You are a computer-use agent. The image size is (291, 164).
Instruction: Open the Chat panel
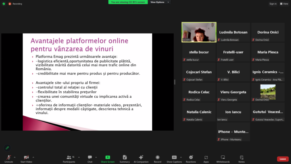pyautogui.click(x=90, y=159)
